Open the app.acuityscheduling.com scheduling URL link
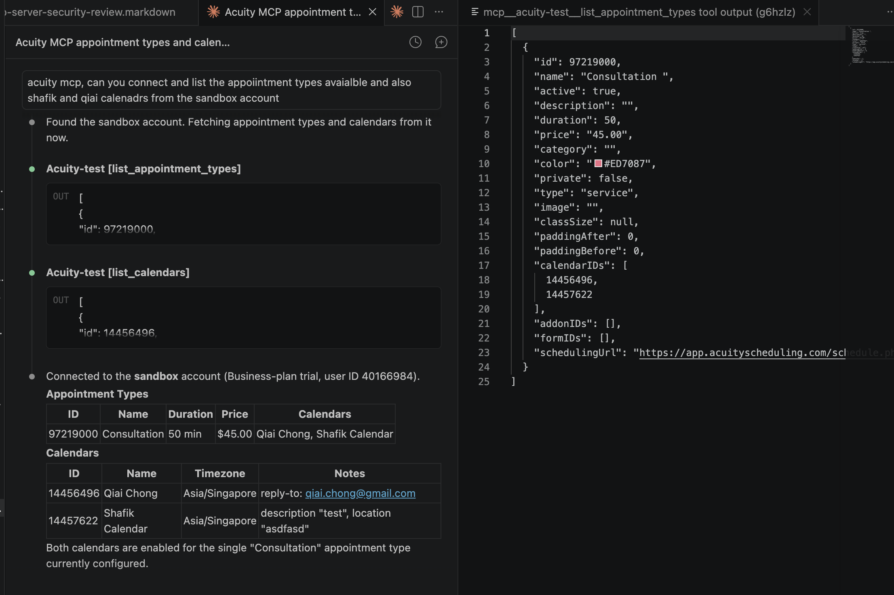The width and height of the screenshot is (894, 595). tap(742, 353)
